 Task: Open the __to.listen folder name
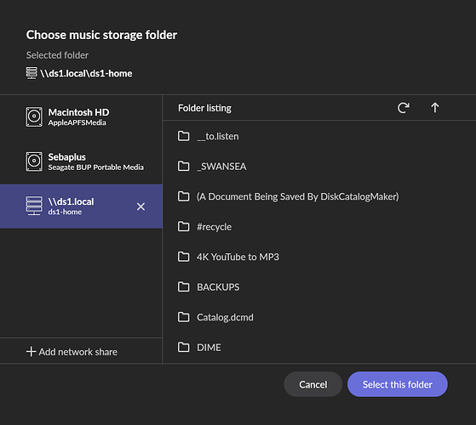pos(218,136)
